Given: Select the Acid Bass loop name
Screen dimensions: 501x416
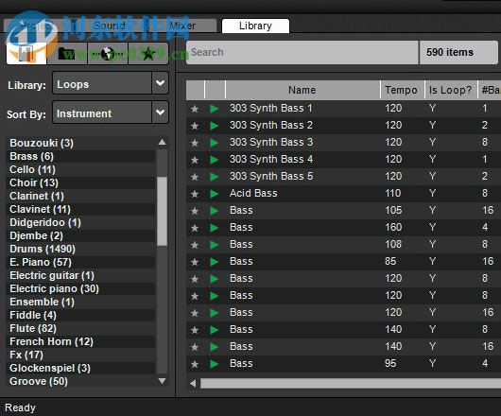Looking at the screenshot, I should click(x=253, y=193).
